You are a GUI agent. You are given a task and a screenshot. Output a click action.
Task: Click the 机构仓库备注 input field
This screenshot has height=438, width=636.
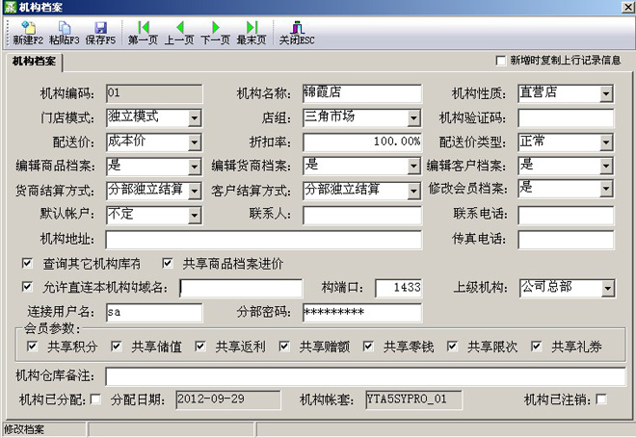365,376
